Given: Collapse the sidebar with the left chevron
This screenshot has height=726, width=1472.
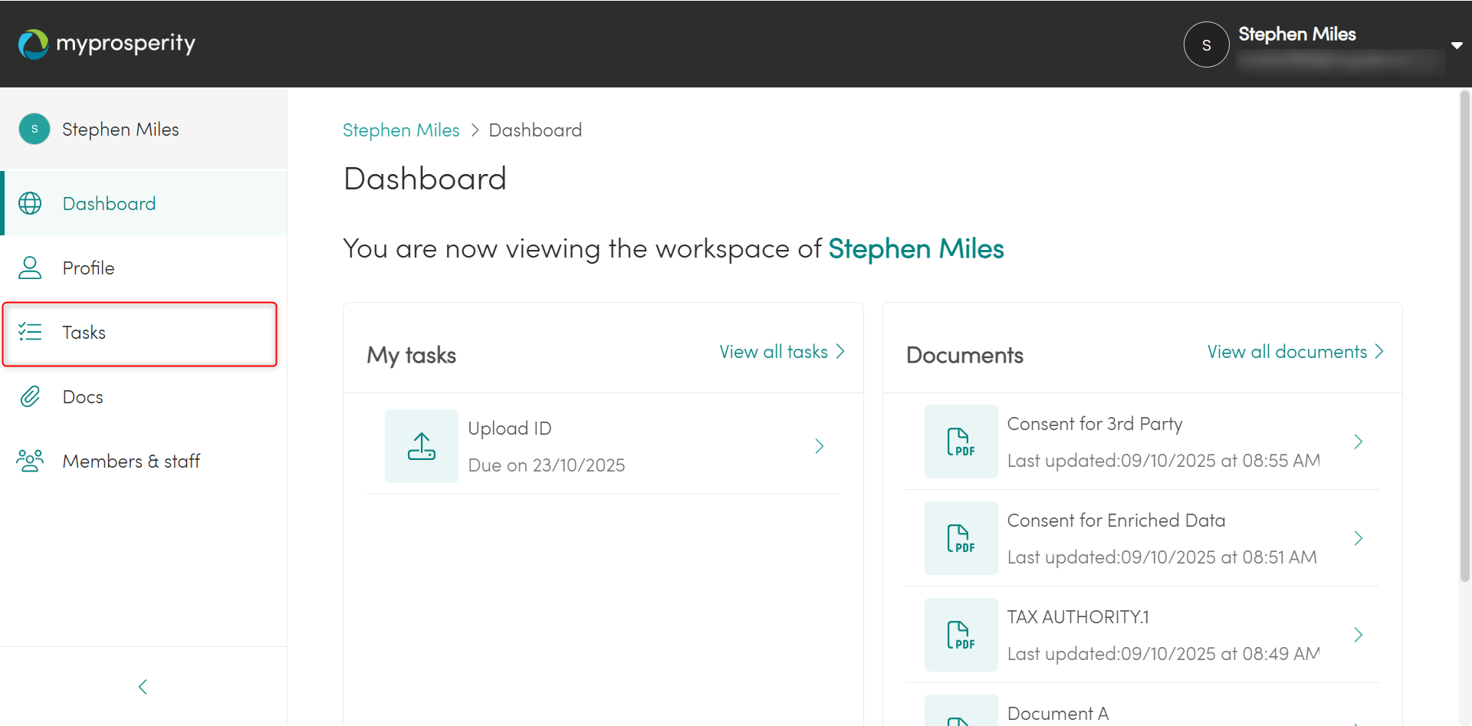Looking at the screenshot, I should pyautogui.click(x=143, y=687).
